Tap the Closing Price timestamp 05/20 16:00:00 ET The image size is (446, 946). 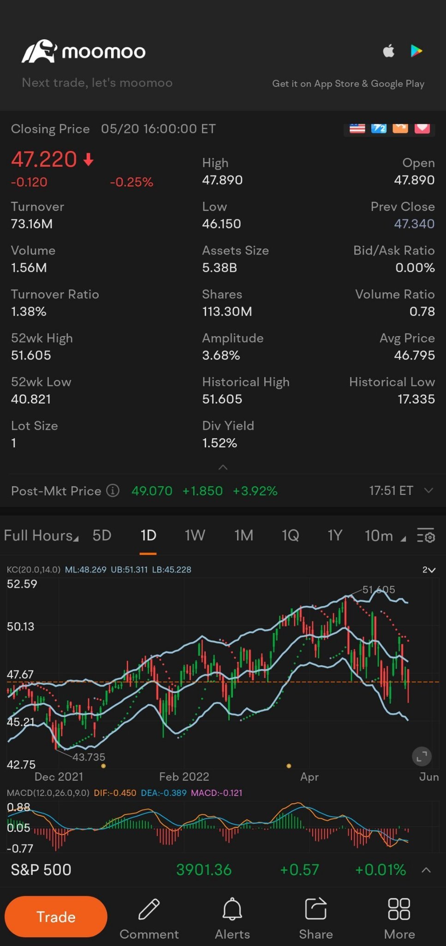(x=158, y=129)
